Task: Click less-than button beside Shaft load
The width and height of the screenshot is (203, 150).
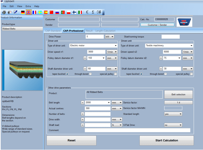Action: (83, 125)
